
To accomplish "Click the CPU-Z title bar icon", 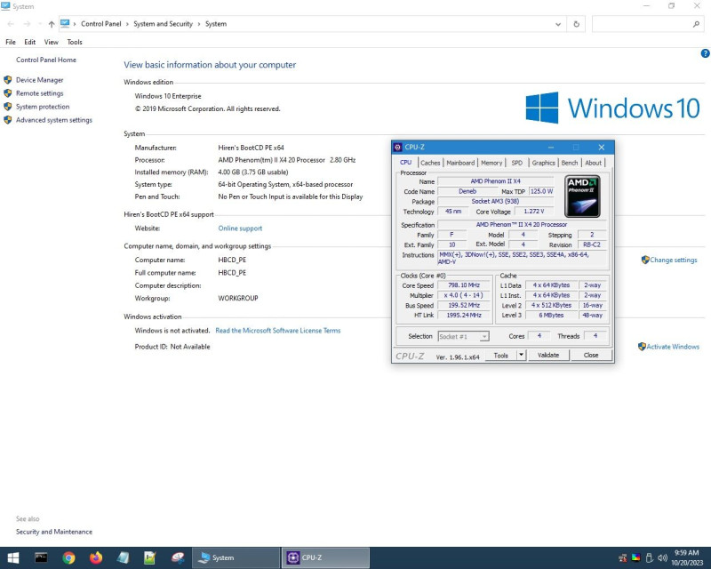I will (397, 147).
